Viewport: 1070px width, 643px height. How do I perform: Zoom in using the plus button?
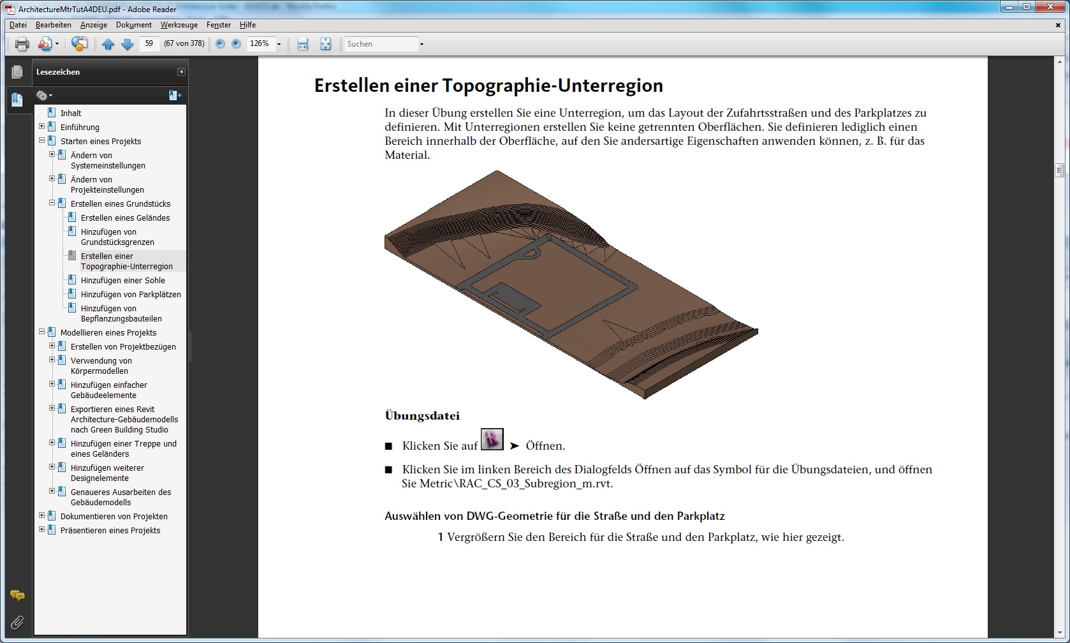pos(237,44)
